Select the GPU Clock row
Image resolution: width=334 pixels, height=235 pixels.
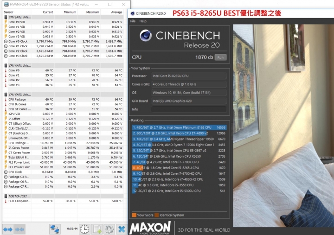coord(64,172)
